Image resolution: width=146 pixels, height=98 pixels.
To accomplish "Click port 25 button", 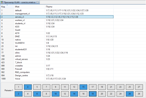I will pos(130,87).
